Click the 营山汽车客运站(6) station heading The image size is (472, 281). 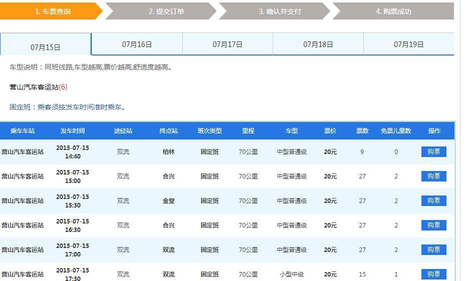[x=38, y=87]
